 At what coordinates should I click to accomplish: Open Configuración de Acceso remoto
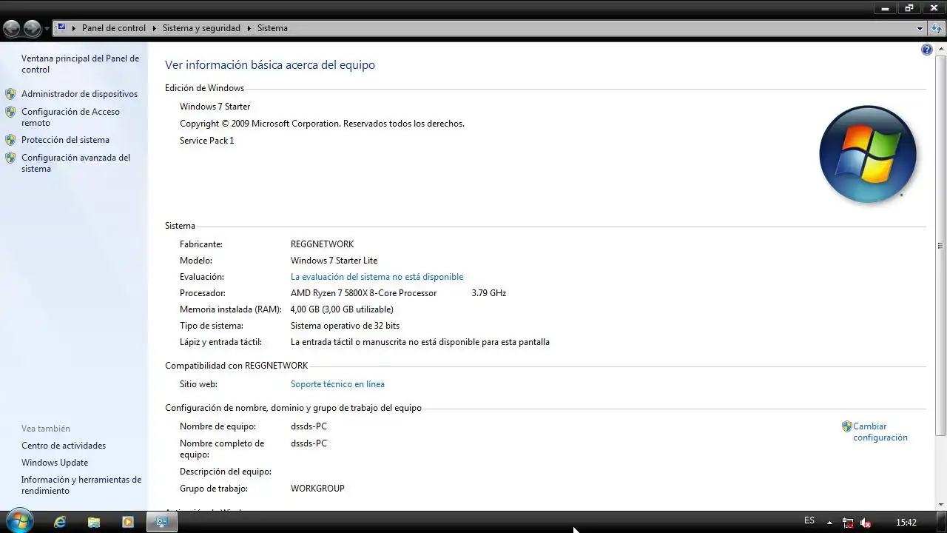pos(70,117)
